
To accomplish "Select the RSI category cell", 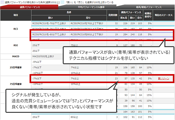I will tap(16, 45).
